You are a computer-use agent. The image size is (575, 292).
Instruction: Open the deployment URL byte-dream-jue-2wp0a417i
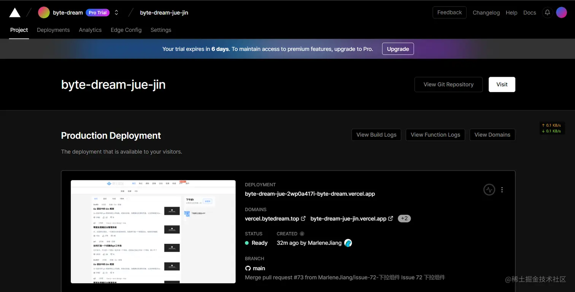(x=310, y=194)
